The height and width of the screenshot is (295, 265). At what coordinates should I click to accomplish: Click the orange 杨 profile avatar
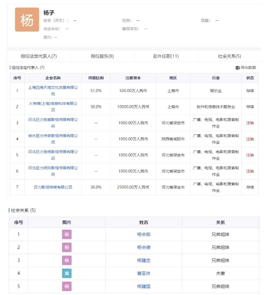(x=27, y=20)
